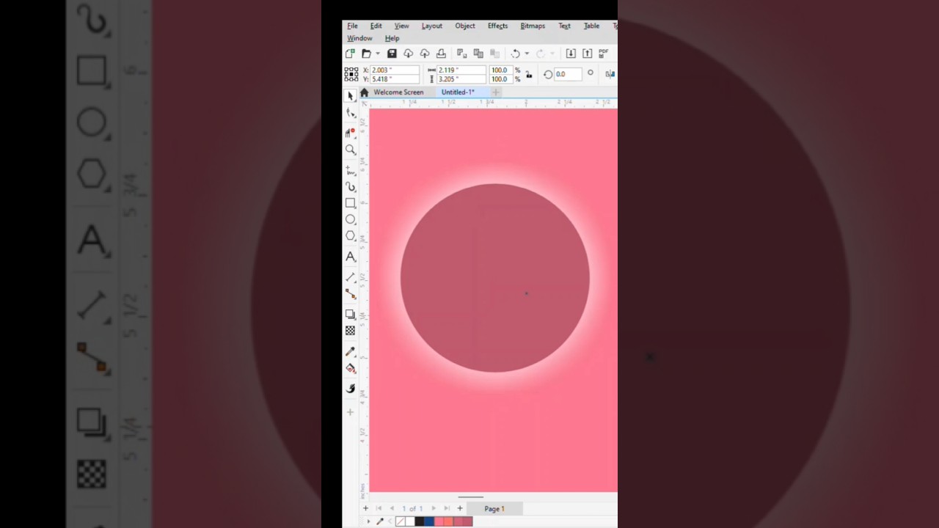939x528 pixels.
Task: Open the Help menu
Action: click(392, 38)
